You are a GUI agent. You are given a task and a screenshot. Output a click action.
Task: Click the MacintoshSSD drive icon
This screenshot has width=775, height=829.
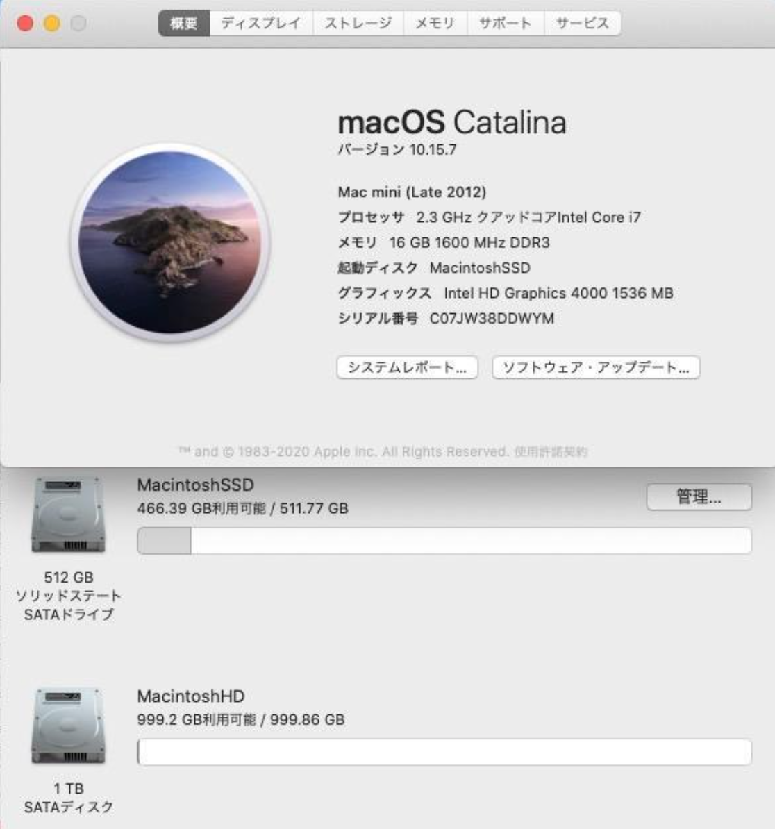(x=68, y=514)
